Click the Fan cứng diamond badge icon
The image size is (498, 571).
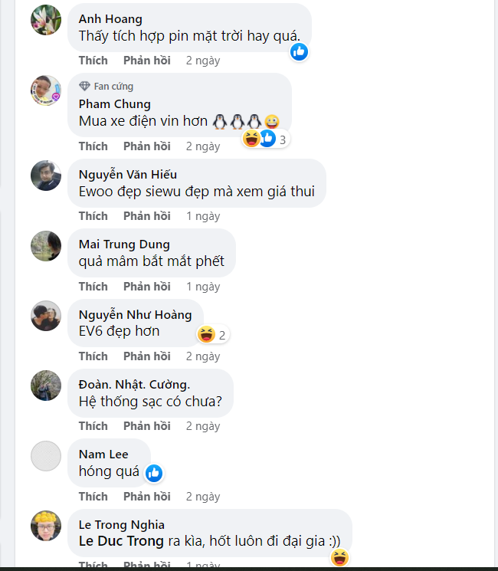coord(84,86)
